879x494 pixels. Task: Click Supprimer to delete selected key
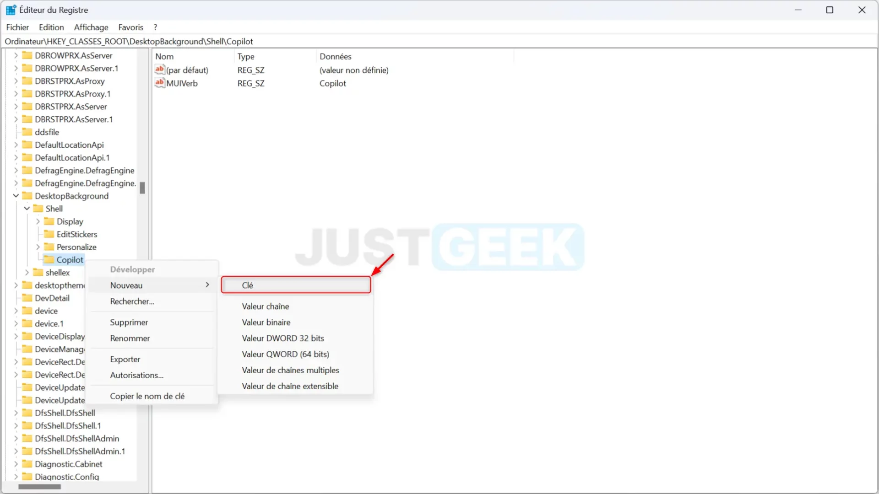(129, 322)
